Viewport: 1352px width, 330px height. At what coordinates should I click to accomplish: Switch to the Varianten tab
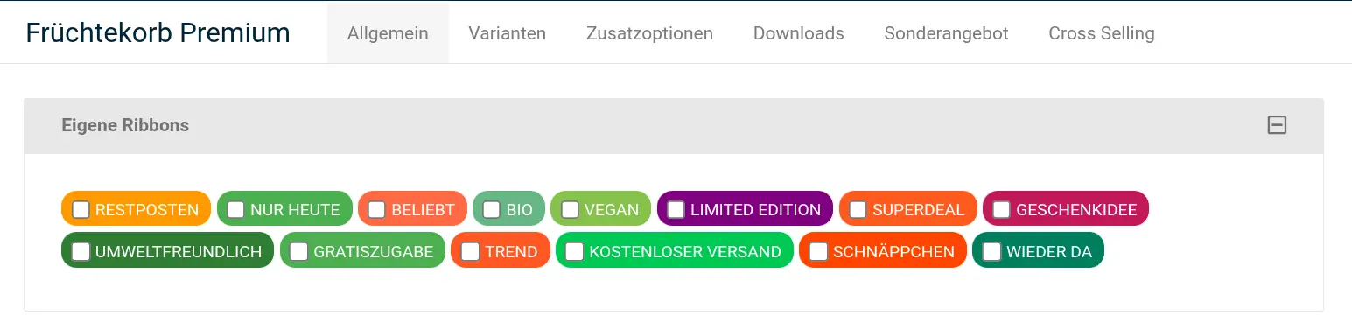[507, 33]
